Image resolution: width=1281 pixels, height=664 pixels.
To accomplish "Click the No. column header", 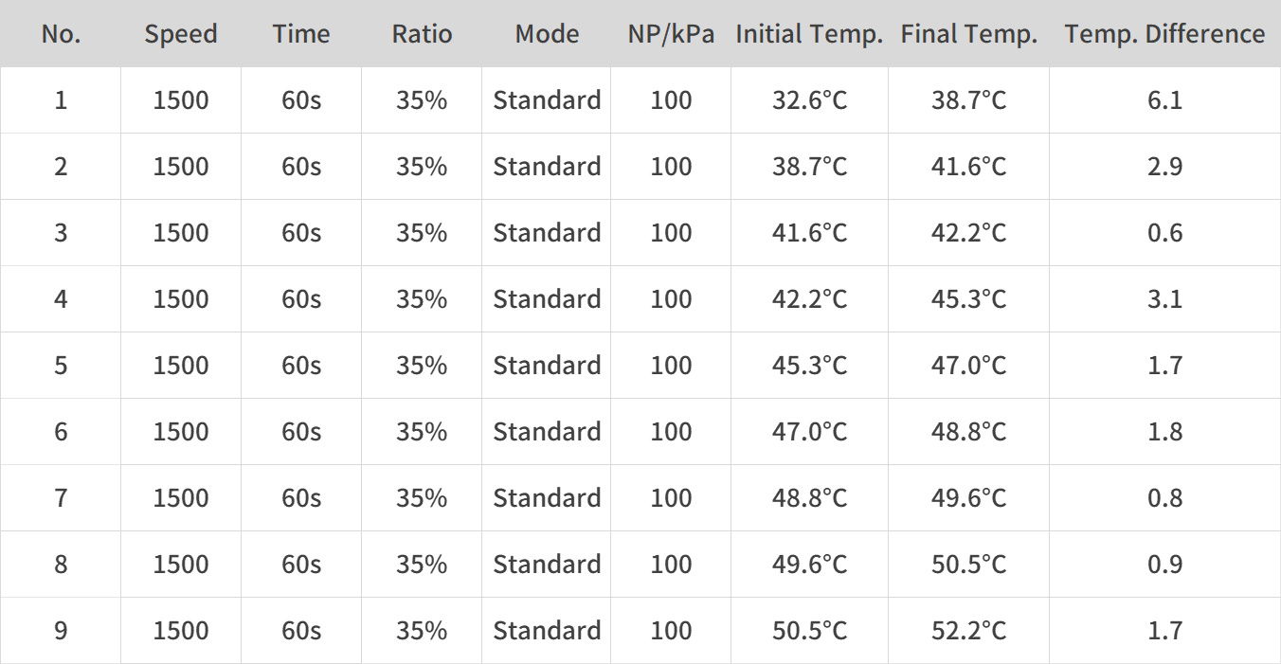I will point(61,34).
